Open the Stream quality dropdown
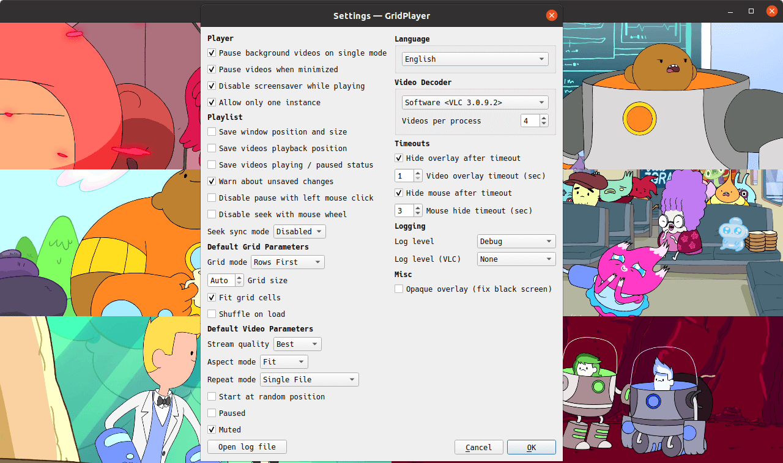Image resolution: width=783 pixels, height=463 pixels. click(x=297, y=344)
